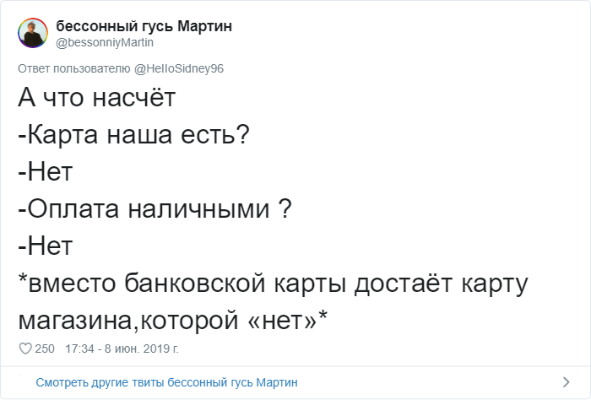Screen dimensions: 591x400
Task: Click the tweet line 'А что насчёт'
Action: tap(97, 98)
